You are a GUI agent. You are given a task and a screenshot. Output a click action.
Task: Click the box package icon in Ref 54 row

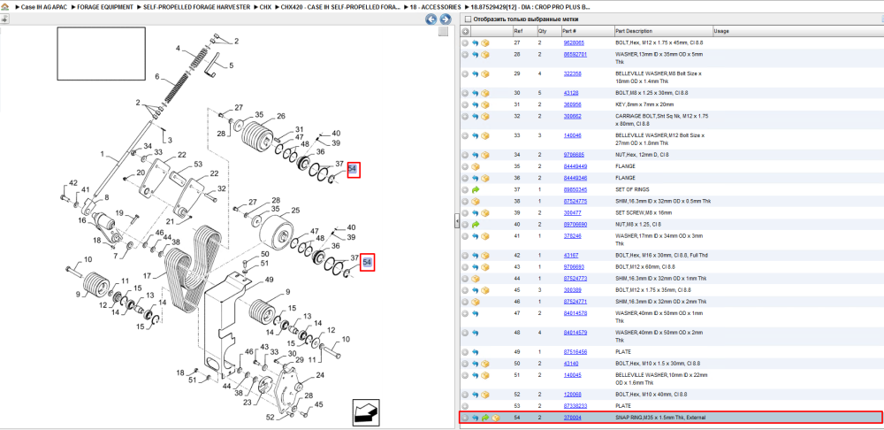click(496, 418)
